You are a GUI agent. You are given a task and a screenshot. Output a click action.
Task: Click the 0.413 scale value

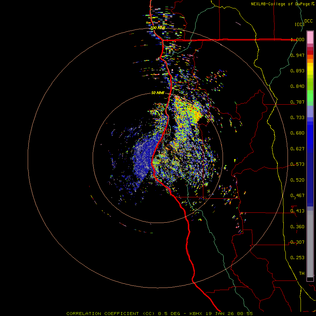click(297, 211)
